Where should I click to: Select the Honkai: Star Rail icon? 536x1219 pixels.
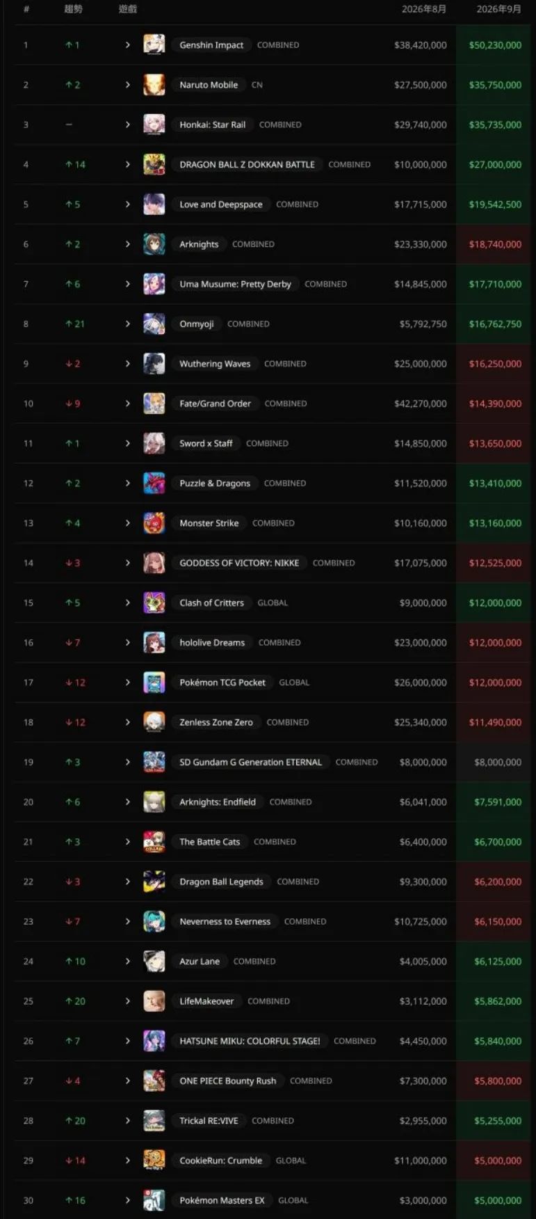pyautogui.click(x=154, y=125)
